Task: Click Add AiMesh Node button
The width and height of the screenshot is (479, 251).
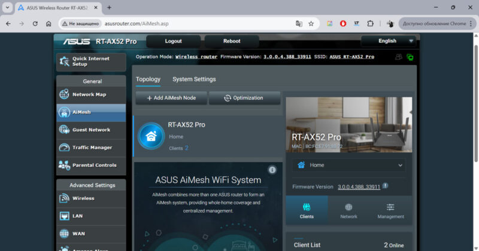Action: 171,98
